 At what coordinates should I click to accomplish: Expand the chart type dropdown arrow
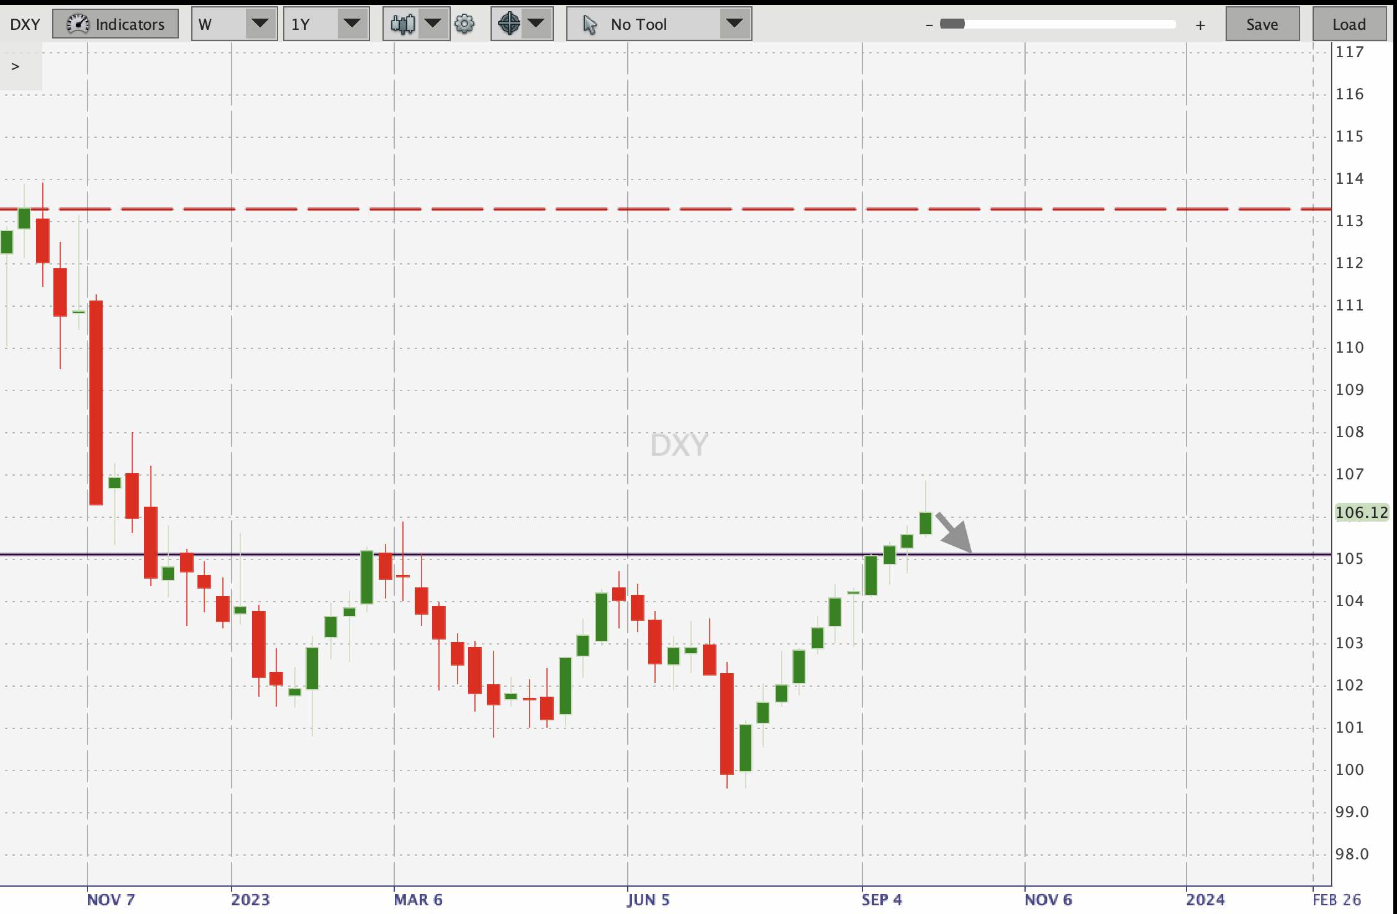tap(433, 24)
